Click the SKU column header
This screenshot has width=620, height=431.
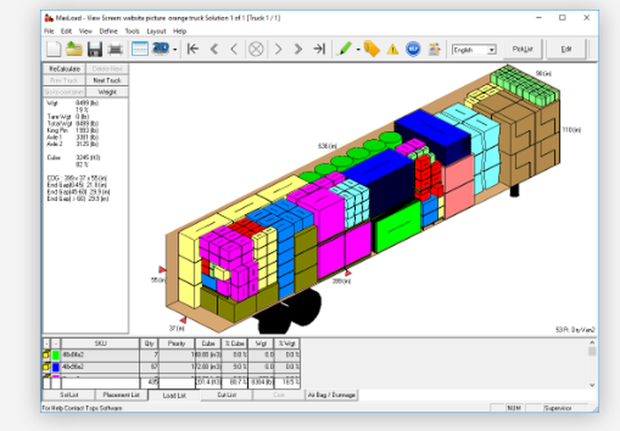click(x=100, y=344)
